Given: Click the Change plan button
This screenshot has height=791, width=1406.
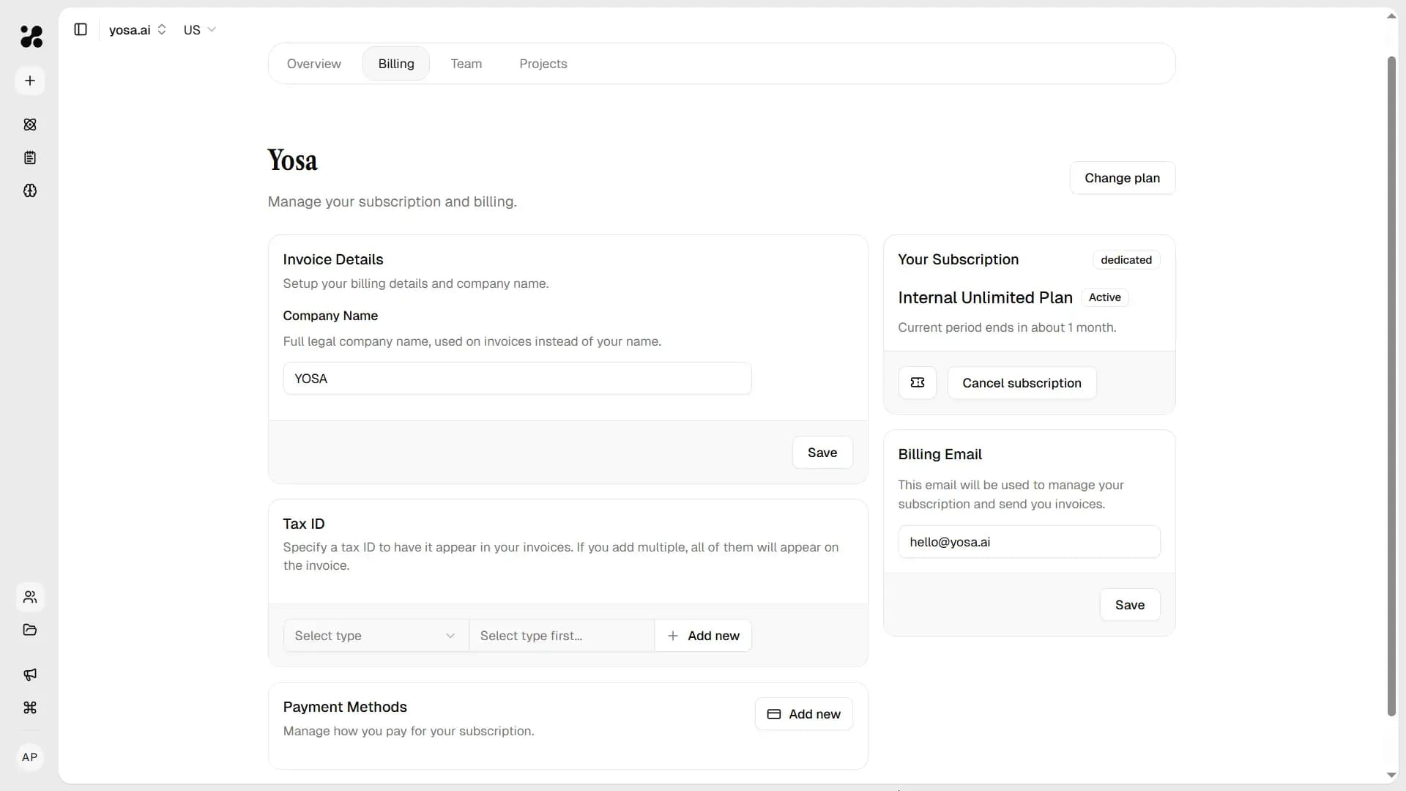Looking at the screenshot, I should [1122, 177].
